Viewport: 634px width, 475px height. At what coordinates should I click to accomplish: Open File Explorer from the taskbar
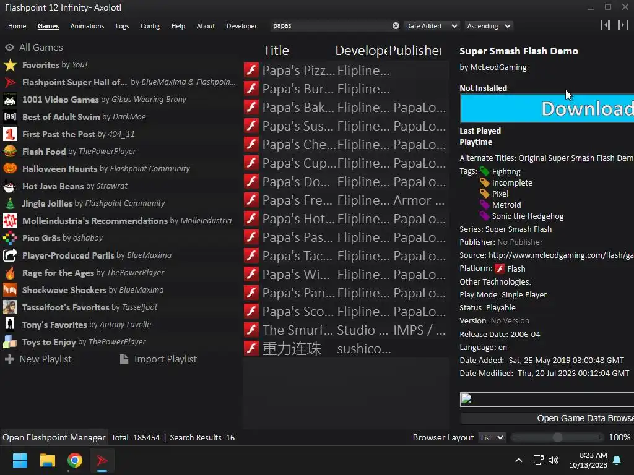[47, 460]
